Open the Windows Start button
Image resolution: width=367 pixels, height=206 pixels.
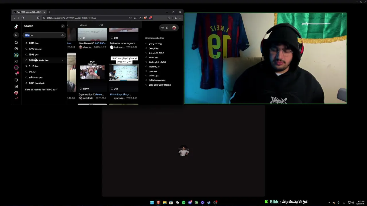point(152,203)
